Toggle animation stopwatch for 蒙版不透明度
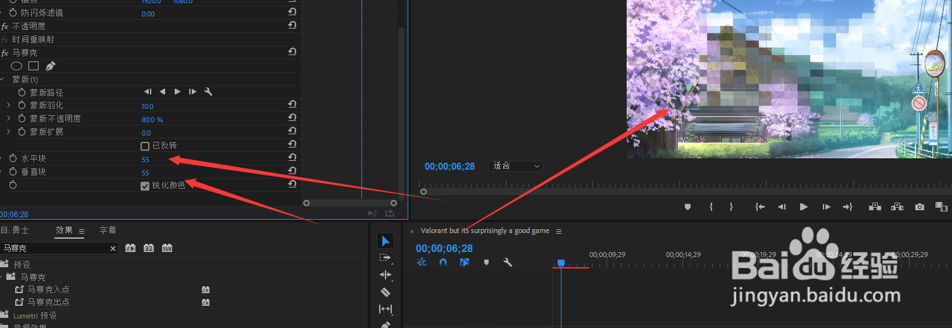952x328 pixels. (22, 118)
